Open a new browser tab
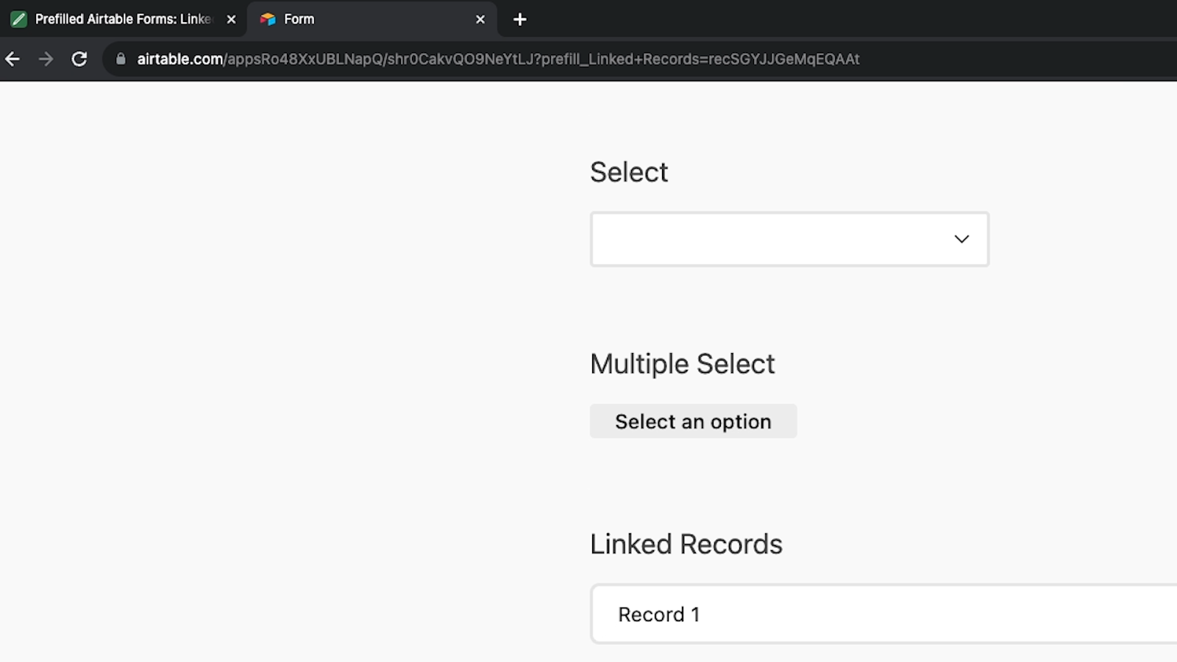The image size is (1177, 662). click(x=519, y=19)
